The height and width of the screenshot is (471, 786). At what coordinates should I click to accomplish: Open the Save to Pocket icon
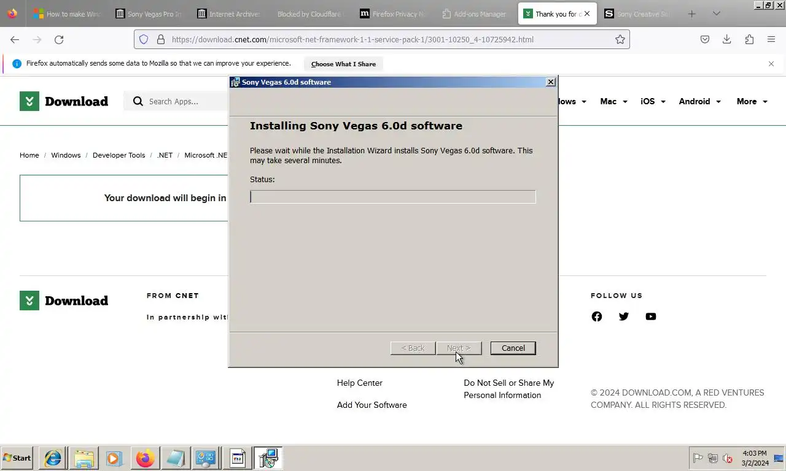point(705,39)
